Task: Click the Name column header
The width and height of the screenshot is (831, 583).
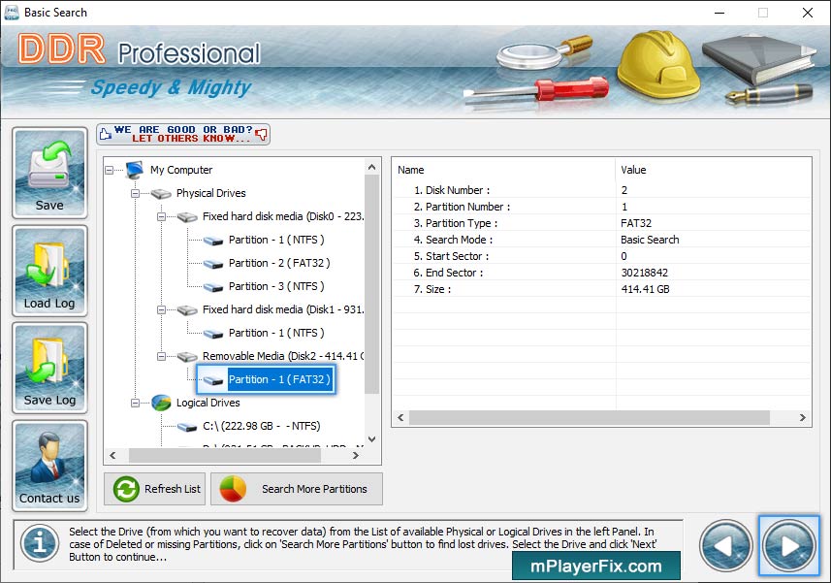Action: [x=504, y=170]
